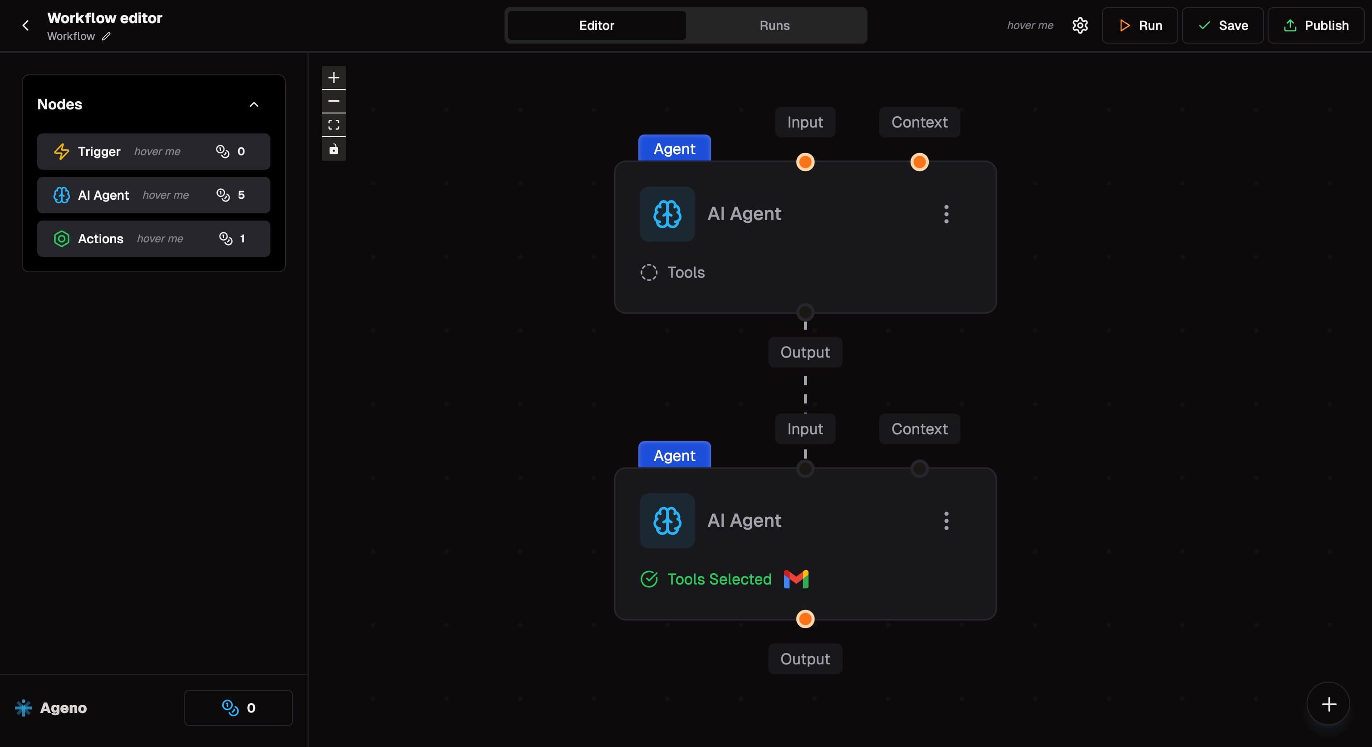Viewport: 1372px width, 747px height.
Task: Click the Save button
Action: point(1222,25)
